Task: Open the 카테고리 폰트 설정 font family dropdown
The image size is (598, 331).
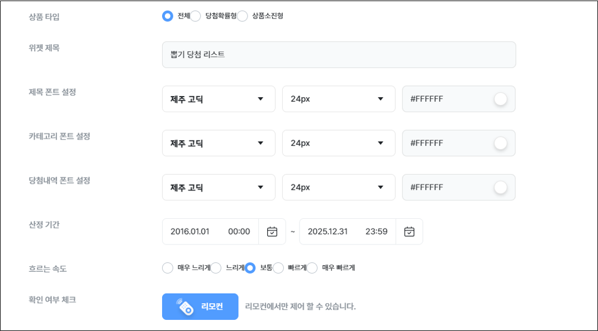Action: pos(219,143)
